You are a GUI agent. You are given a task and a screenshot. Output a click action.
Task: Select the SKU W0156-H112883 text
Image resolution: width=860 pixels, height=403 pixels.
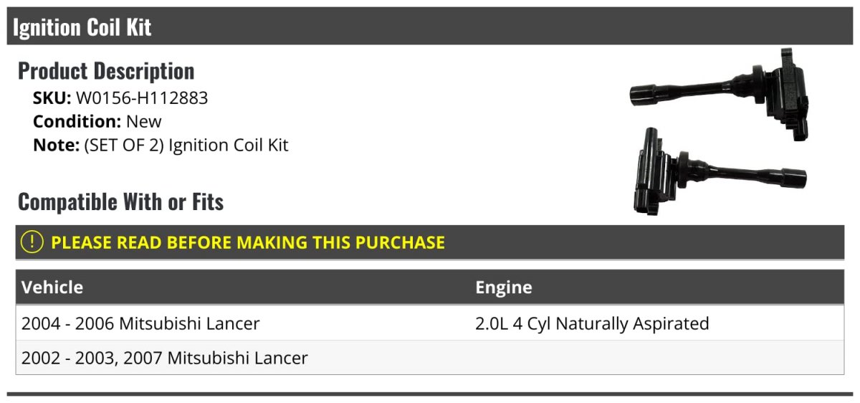(x=120, y=98)
